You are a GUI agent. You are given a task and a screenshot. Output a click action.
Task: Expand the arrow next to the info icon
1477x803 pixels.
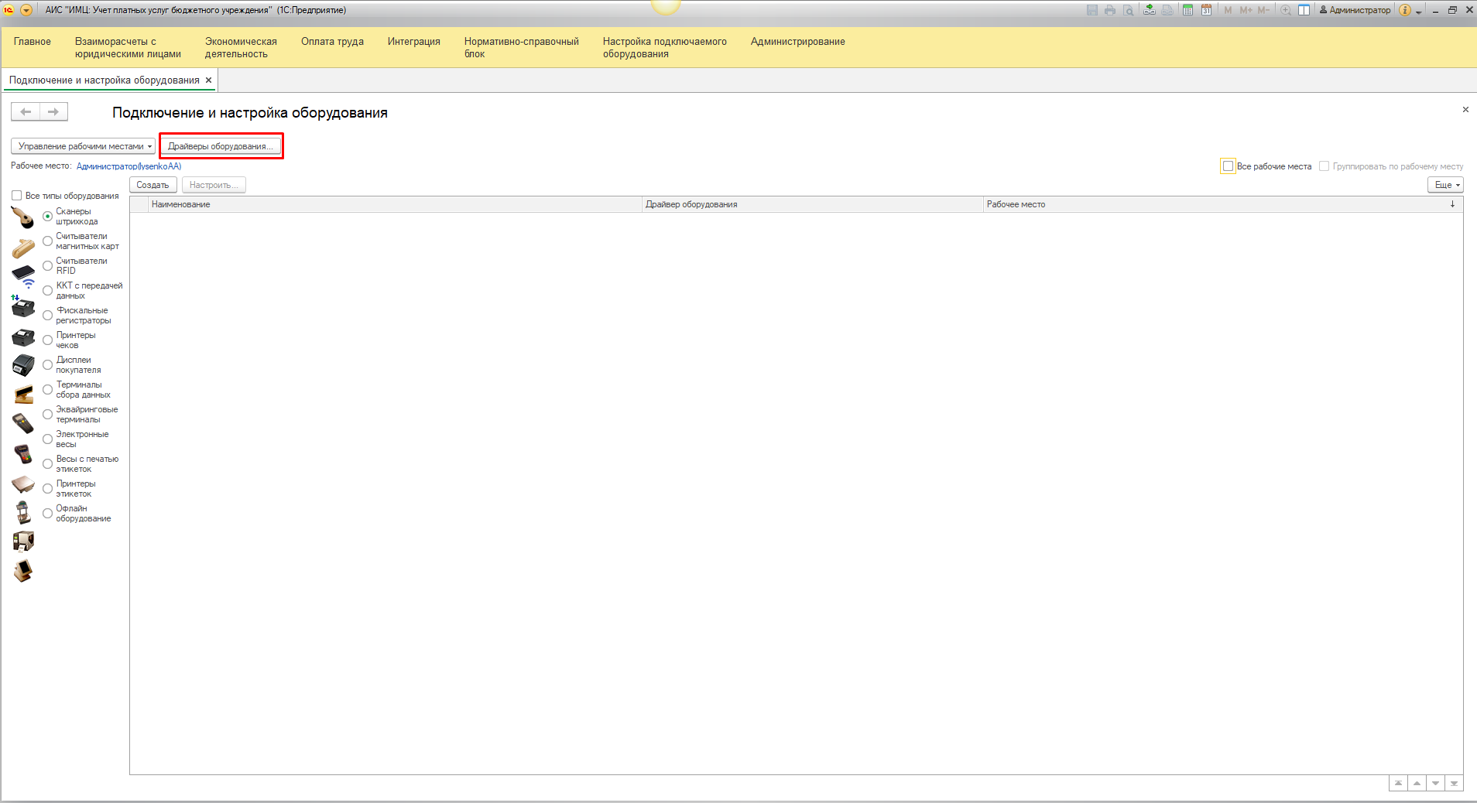pos(1419,12)
